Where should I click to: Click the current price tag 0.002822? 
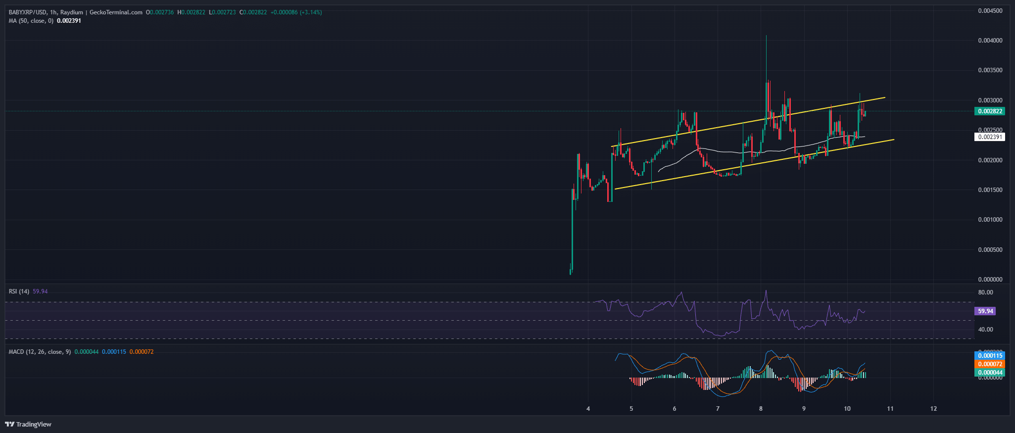click(990, 111)
